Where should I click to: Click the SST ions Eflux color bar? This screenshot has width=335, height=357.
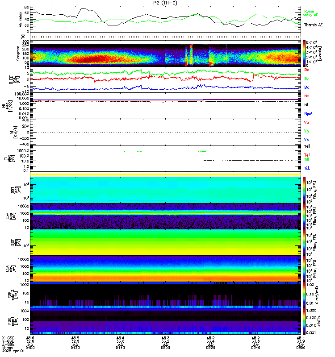click(x=304, y=190)
